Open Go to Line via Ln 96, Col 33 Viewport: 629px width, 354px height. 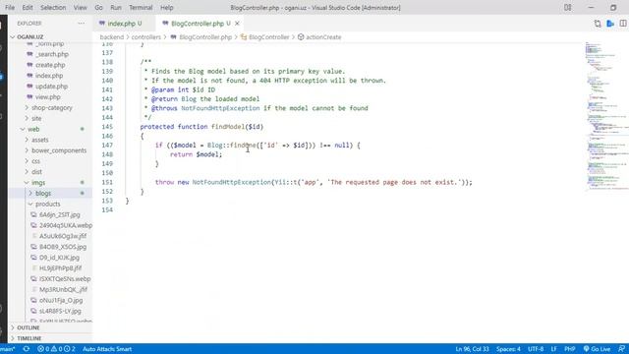coord(472,349)
